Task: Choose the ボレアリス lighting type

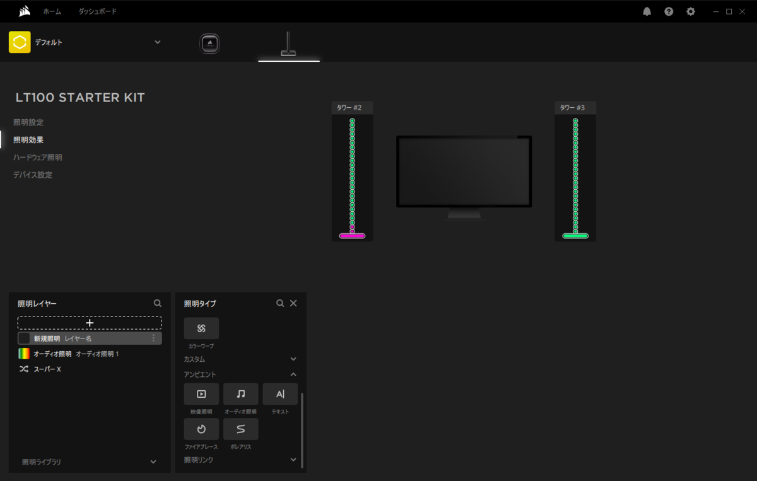Action: coord(241,429)
